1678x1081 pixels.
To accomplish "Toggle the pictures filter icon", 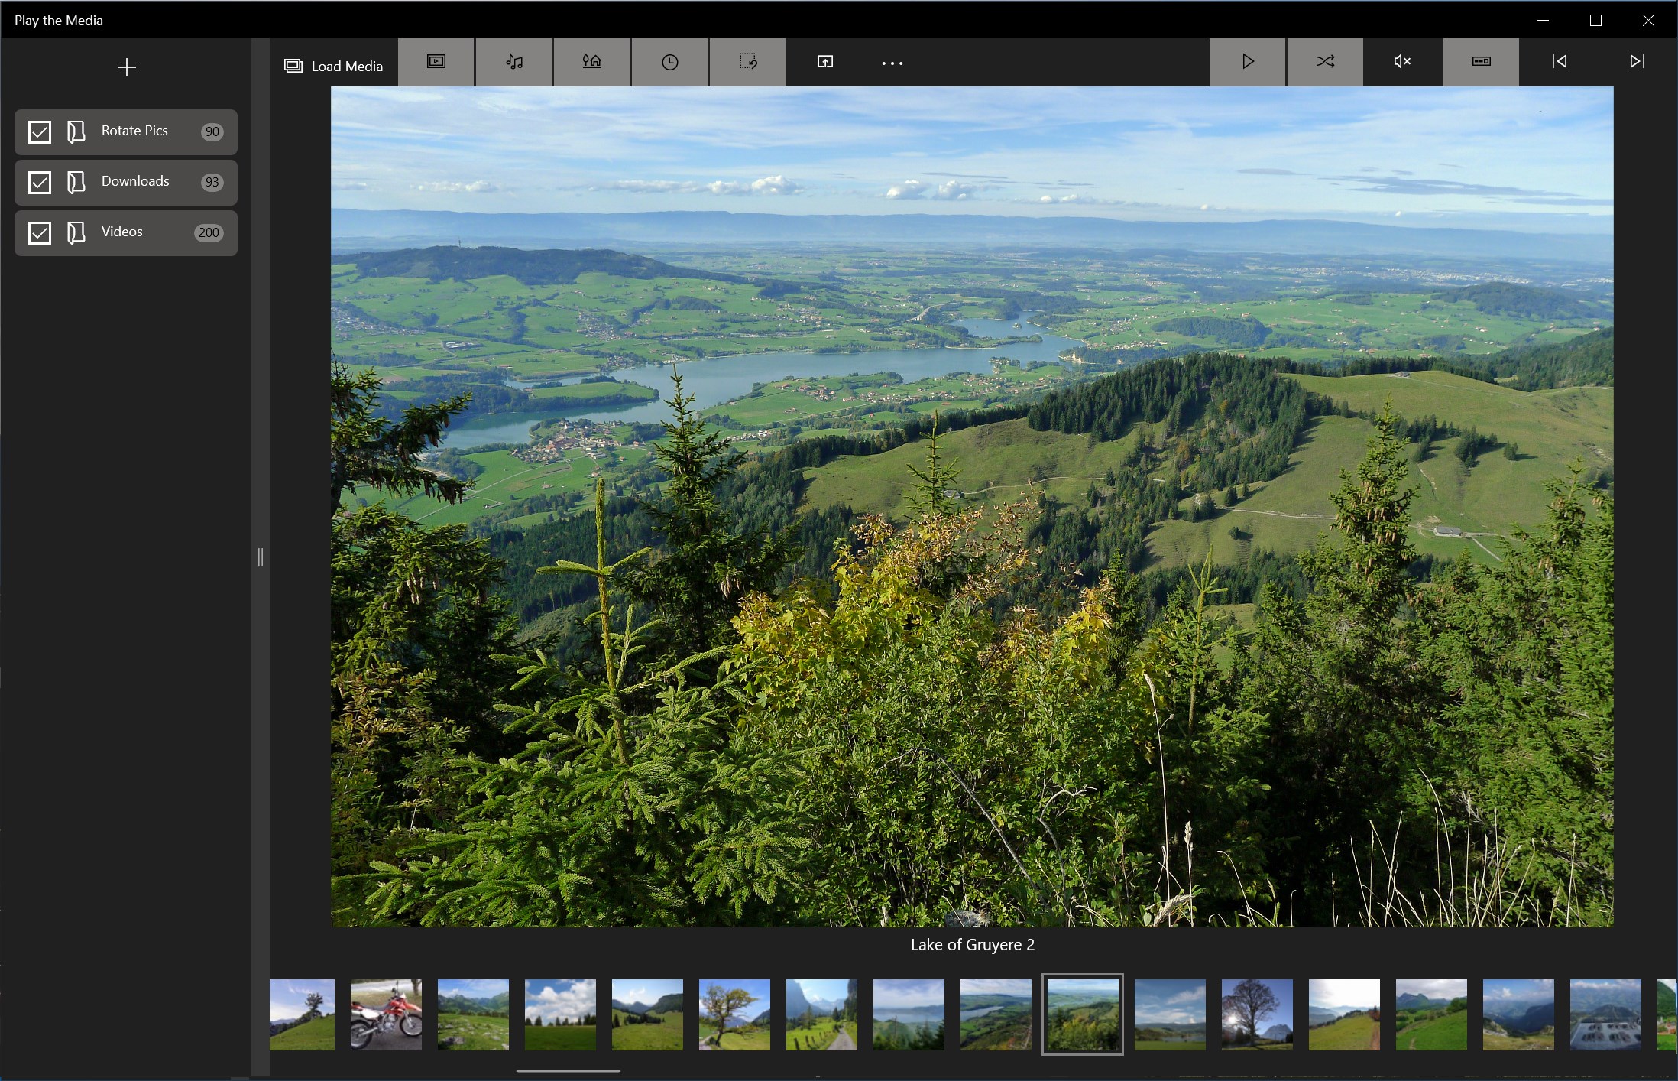I will pyautogui.click(x=592, y=62).
